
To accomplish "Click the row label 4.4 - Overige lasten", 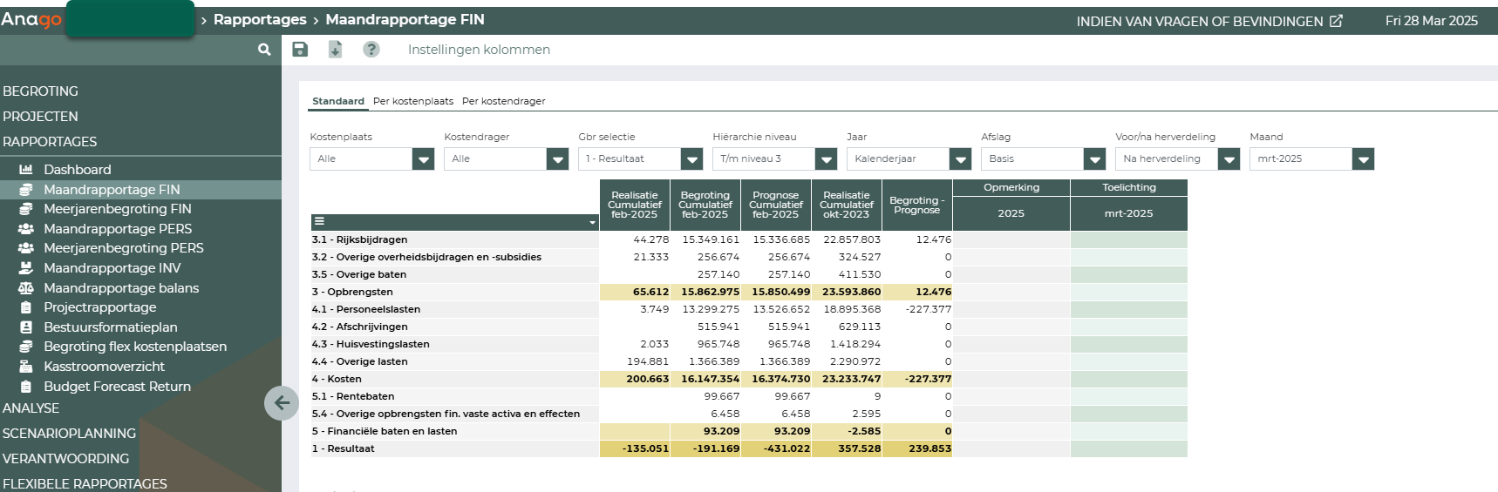I will point(360,361).
